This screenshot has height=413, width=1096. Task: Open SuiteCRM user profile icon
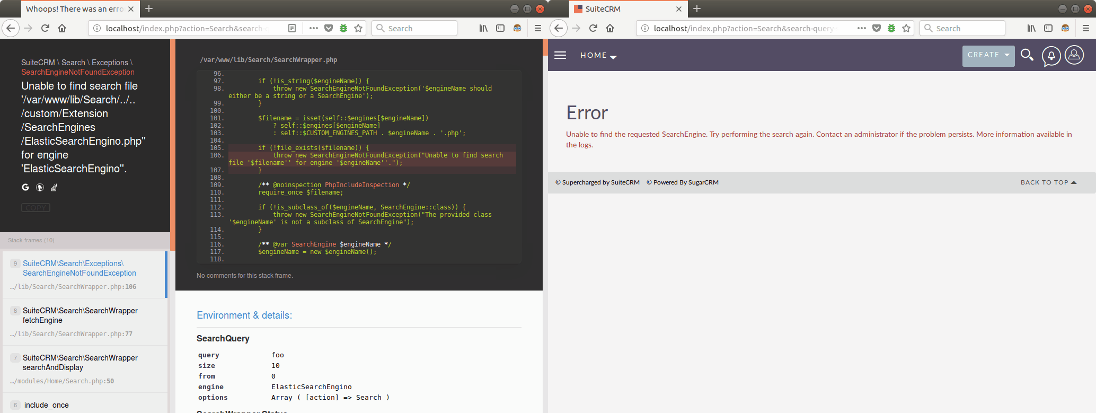[x=1074, y=55]
